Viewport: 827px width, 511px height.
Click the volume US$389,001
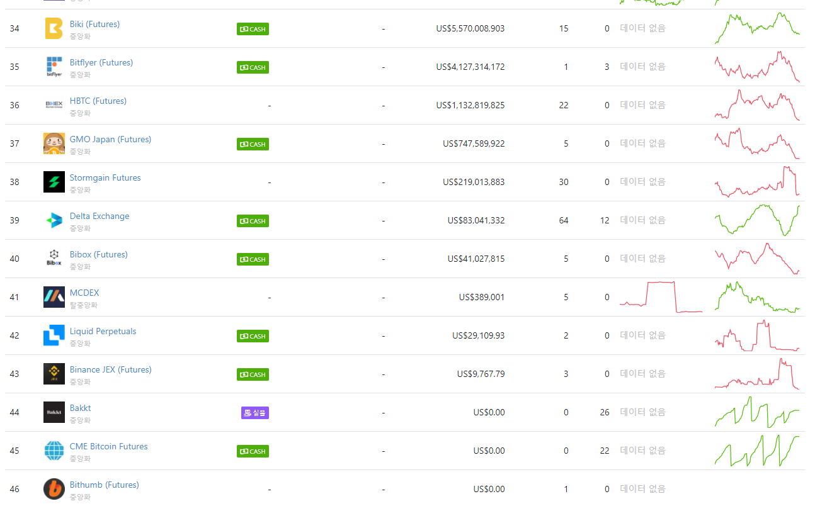click(x=482, y=297)
